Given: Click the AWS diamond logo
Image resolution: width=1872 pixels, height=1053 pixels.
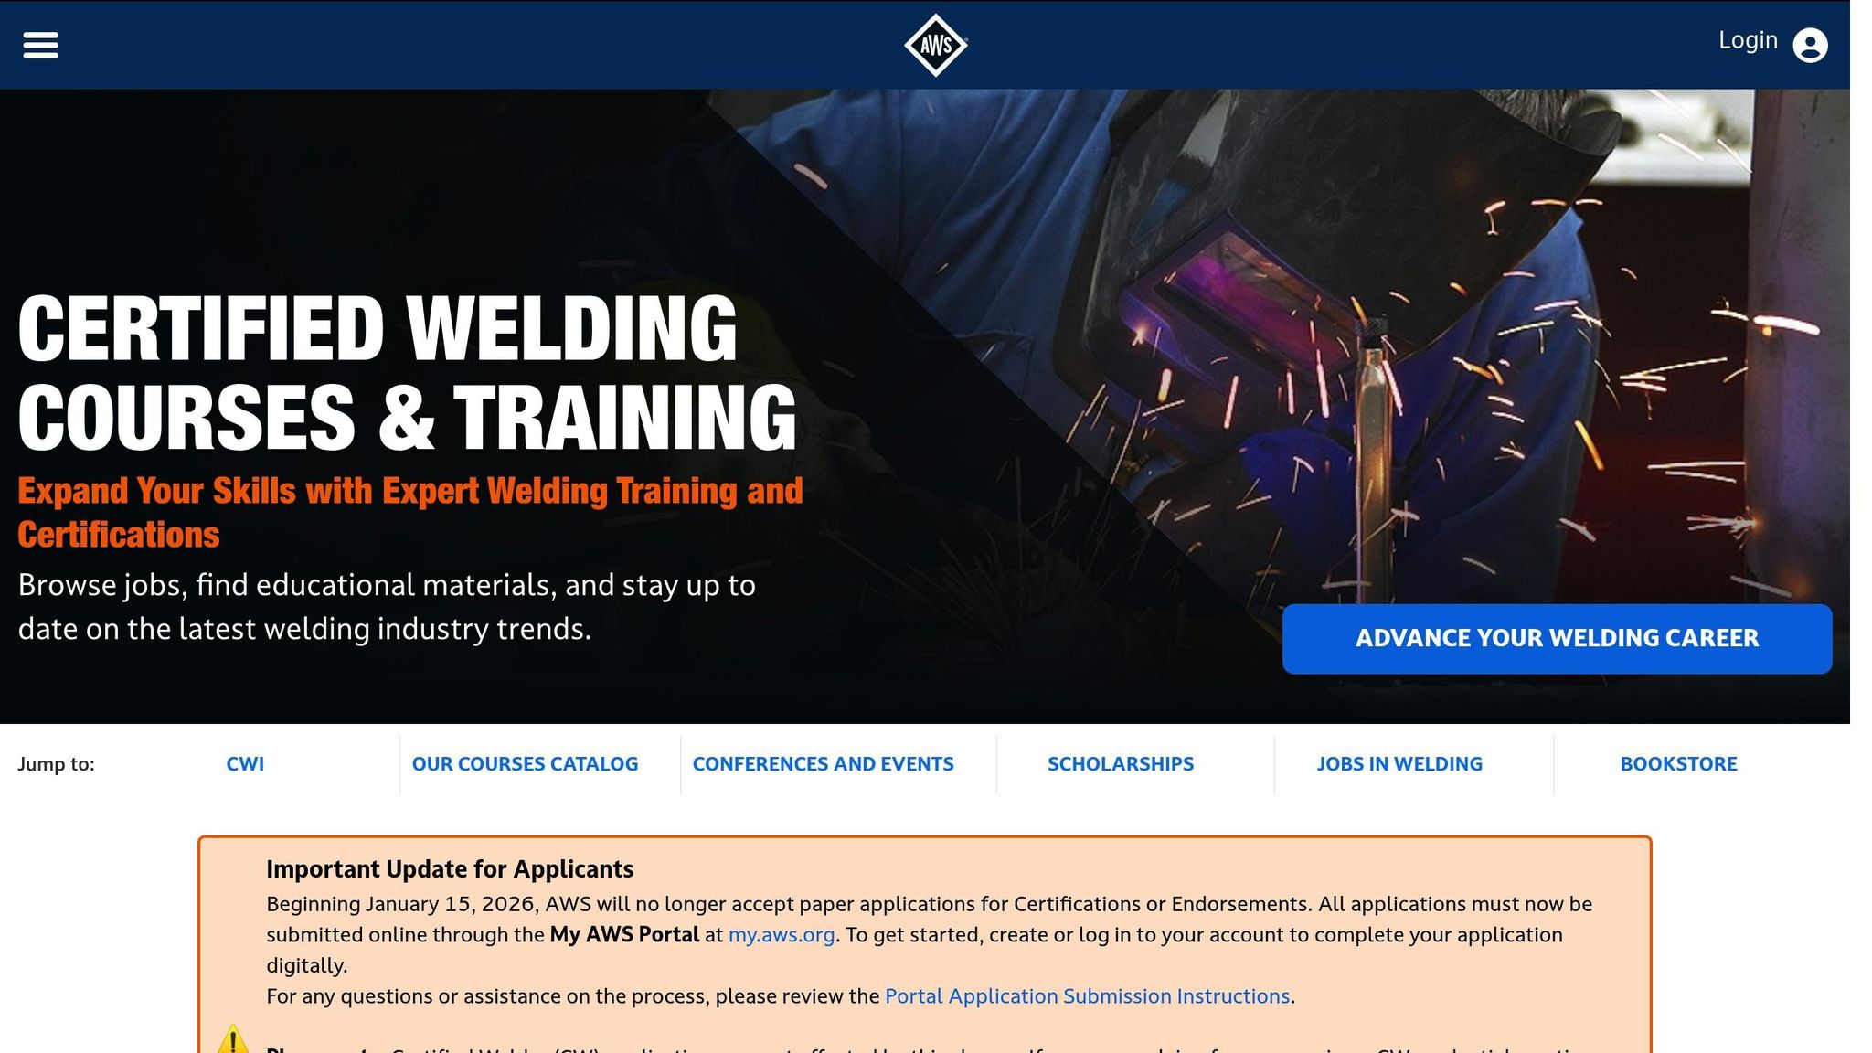Looking at the screenshot, I should pos(935,45).
